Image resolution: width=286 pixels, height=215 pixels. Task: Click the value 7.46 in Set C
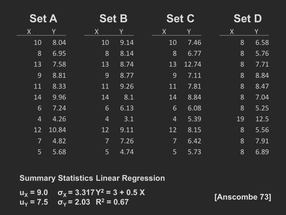194,43
